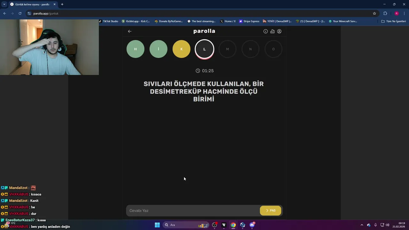Open the Stripe Express bookmark
Image resolution: width=409 pixels, height=230 pixels.
(x=249, y=21)
